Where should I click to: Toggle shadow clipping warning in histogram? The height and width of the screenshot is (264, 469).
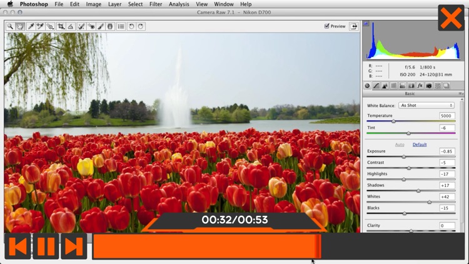pyautogui.click(x=366, y=23)
